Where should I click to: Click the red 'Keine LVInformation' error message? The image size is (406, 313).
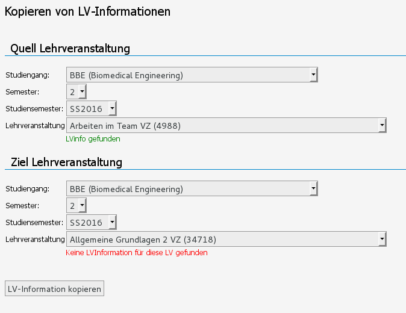click(136, 253)
